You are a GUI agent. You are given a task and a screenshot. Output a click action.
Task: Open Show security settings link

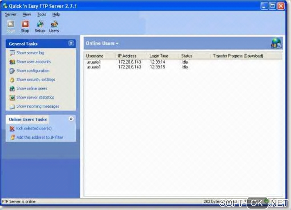point(36,80)
